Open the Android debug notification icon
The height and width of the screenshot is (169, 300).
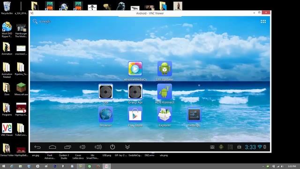pyautogui.click(x=221, y=147)
